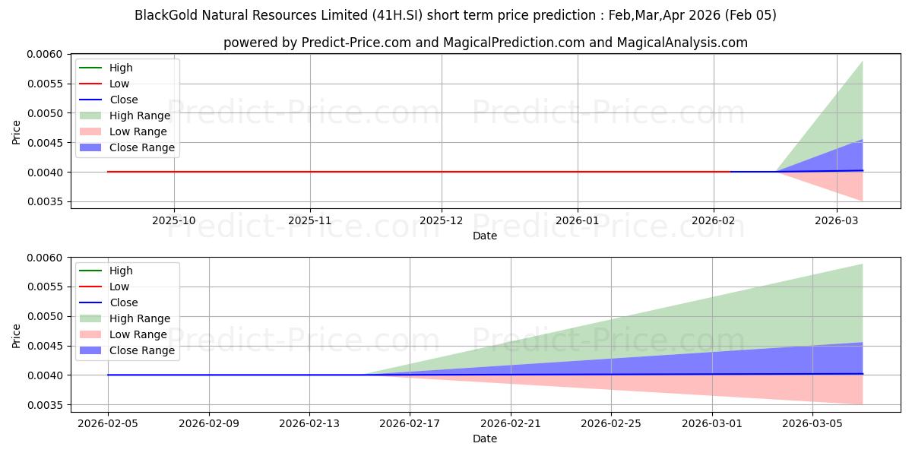Click the BlackGold Natural Resources chart title
Viewport: 912px width, 456px height.
pos(455,15)
